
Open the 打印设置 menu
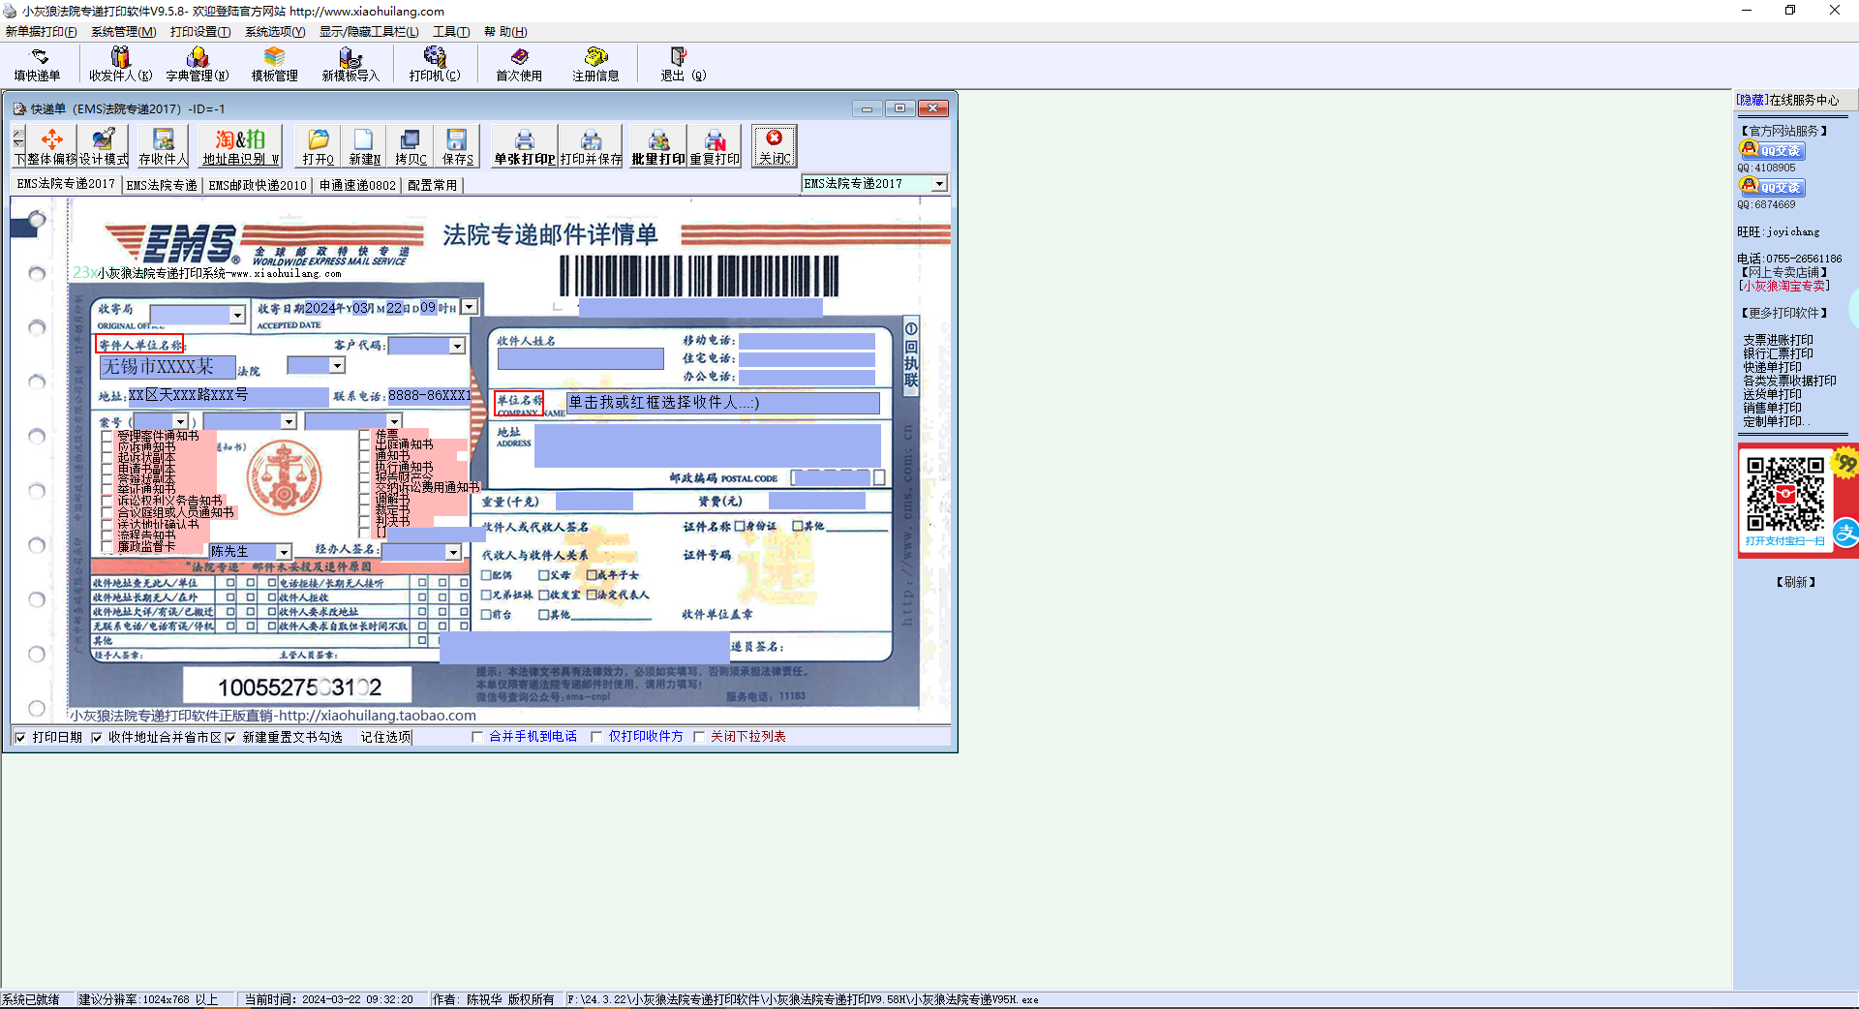pyautogui.click(x=200, y=32)
